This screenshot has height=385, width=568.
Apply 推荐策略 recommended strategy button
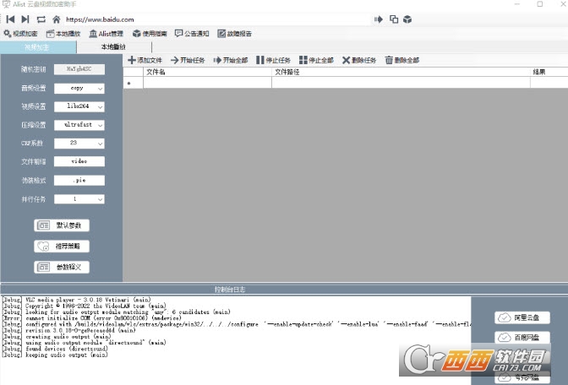(62, 247)
